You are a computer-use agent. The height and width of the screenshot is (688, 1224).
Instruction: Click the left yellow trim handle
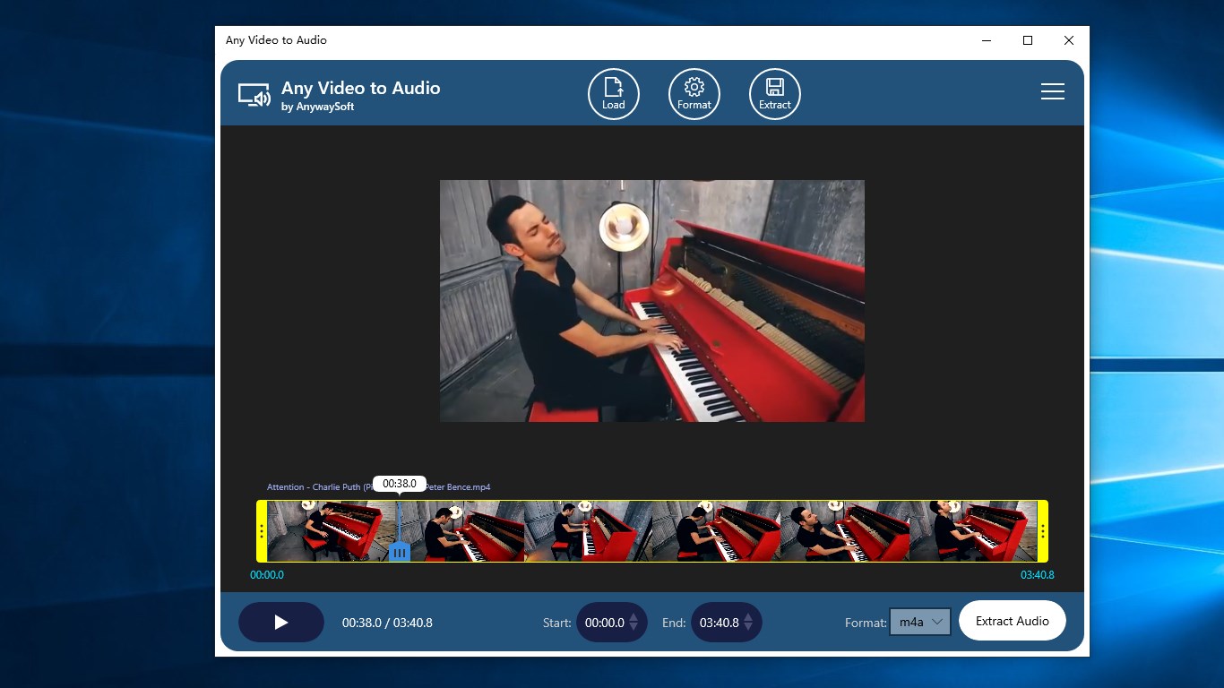260,530
